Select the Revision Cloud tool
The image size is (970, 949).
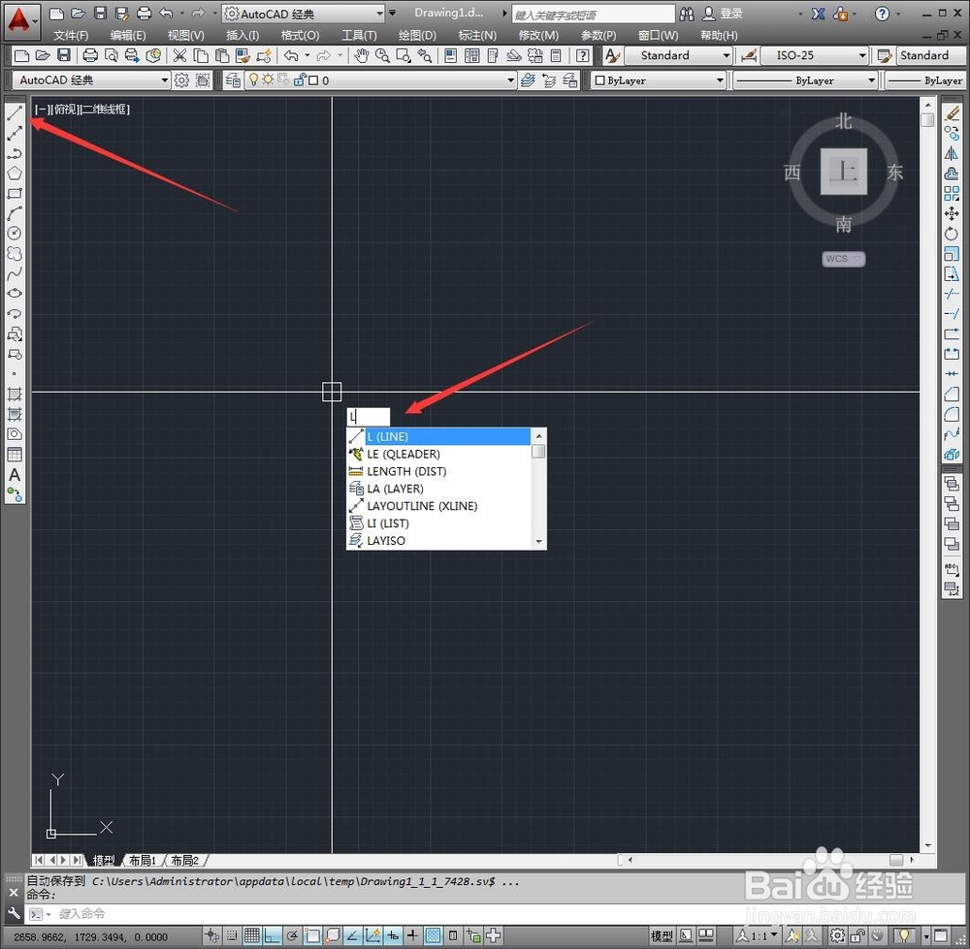[15, 253]
